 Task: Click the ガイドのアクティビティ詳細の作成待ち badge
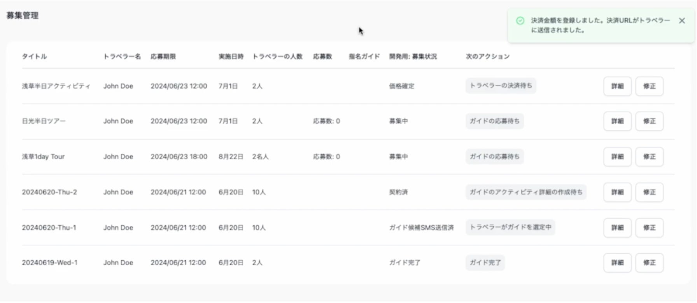click(x=526, y=192)
